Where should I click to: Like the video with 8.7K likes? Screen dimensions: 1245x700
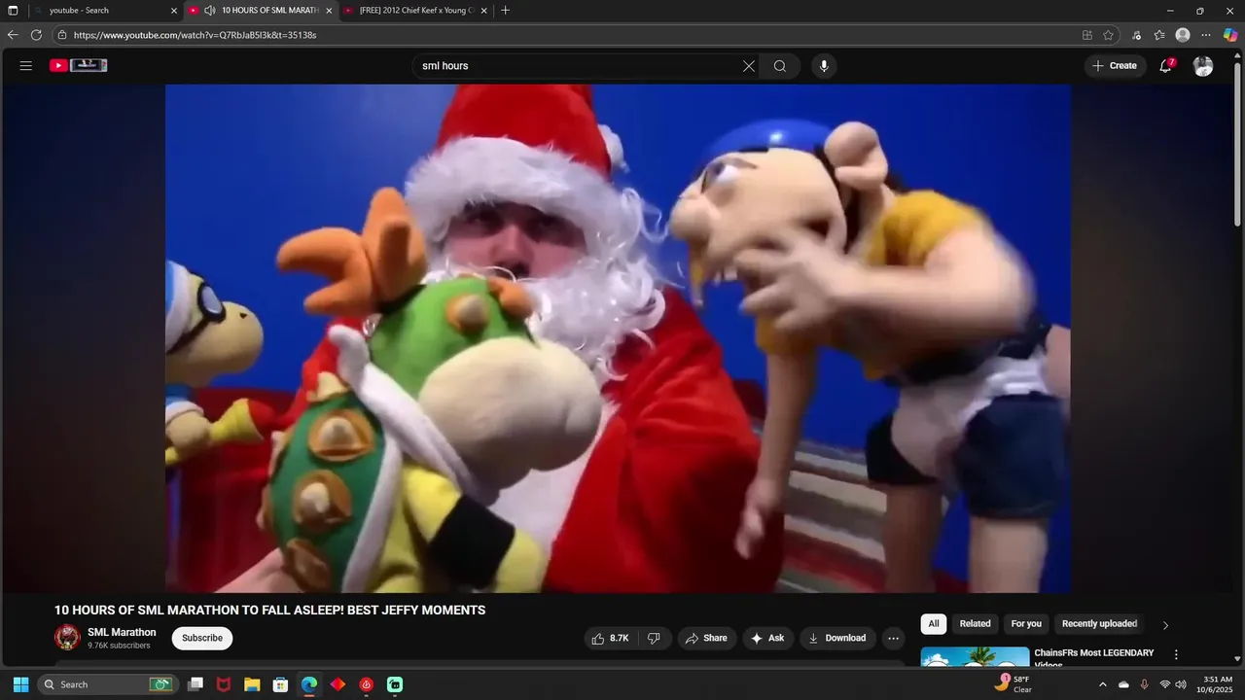pyautogui.click(x=610, y=638)
